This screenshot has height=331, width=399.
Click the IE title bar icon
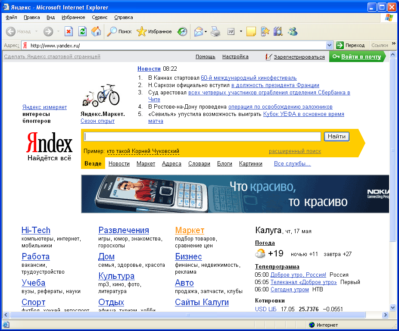click(6, 7)
